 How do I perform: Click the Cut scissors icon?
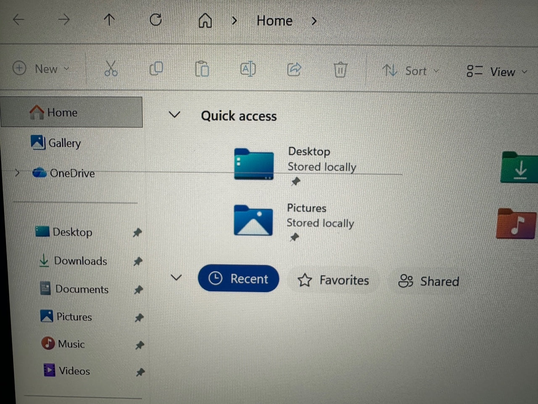[111, 68]
